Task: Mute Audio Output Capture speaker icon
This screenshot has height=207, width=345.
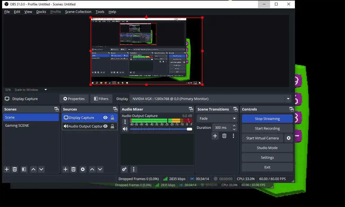Action: [125, 129]
